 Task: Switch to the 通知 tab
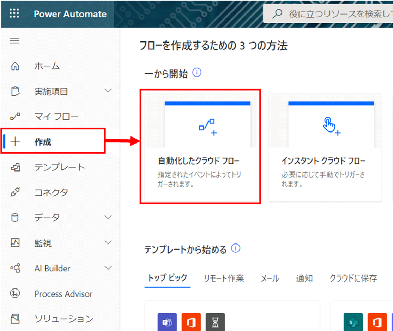[304, 278]
